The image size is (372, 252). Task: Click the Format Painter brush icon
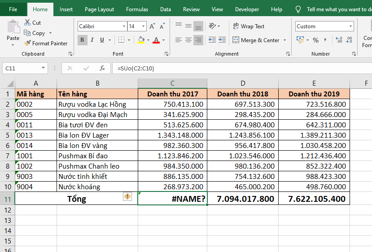point(27,43)
